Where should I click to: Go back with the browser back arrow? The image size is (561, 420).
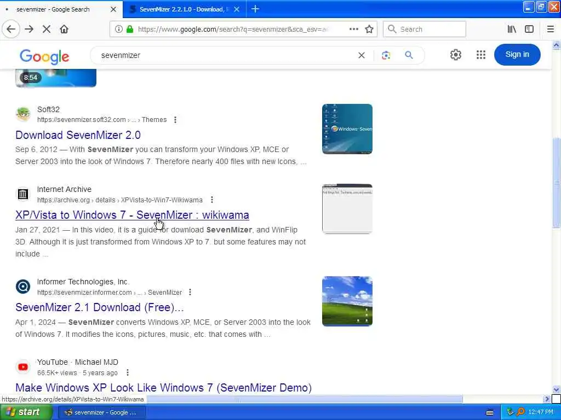[x=11, y=29]
